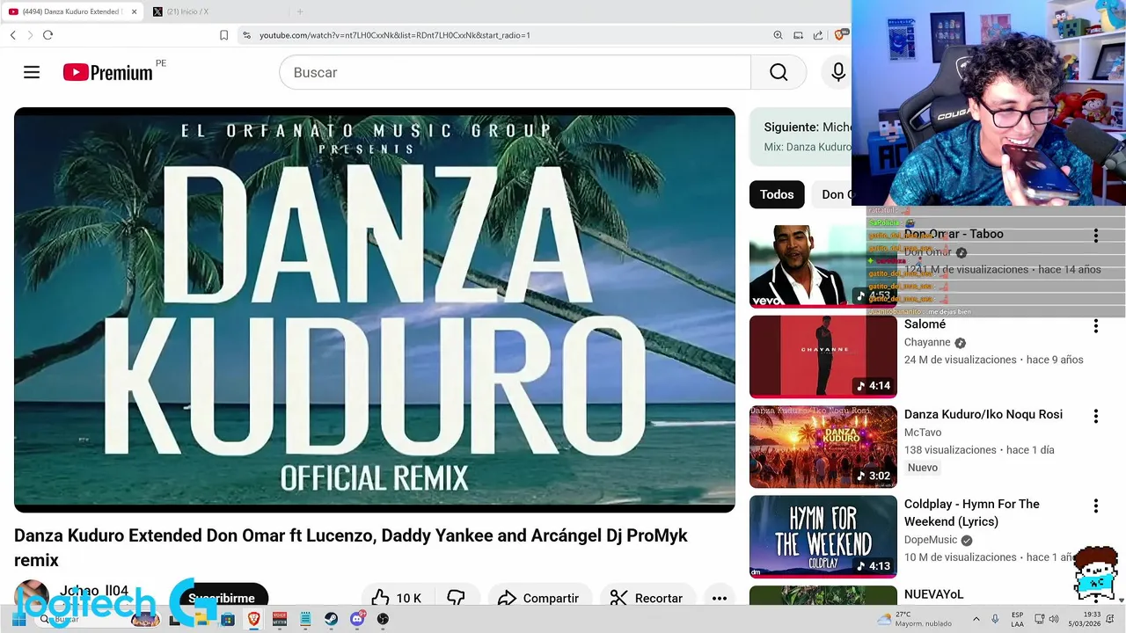Open OBS Studio from taskbar

383,619
